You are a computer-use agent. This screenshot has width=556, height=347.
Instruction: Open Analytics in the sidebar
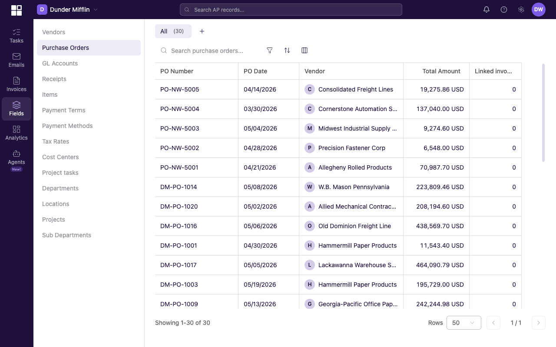click(x=17, y=133)
